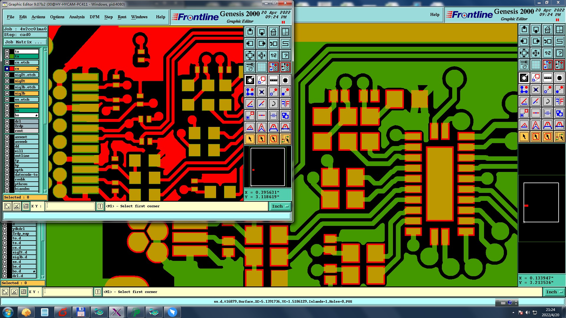
Task: Open the Analysis menu
Action: [x=77, y=17]
